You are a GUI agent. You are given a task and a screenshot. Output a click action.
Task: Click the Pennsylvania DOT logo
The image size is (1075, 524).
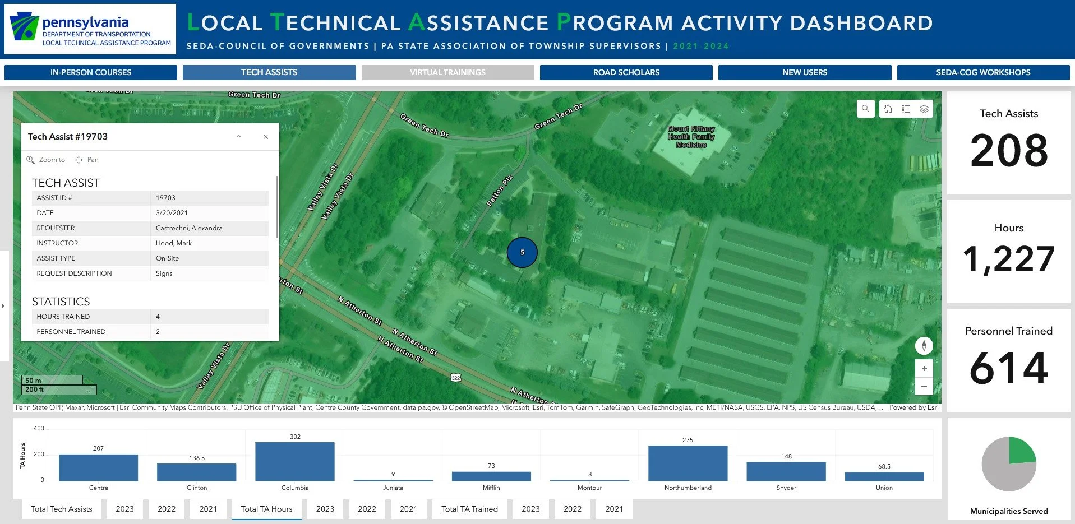(x=90, y=29)
